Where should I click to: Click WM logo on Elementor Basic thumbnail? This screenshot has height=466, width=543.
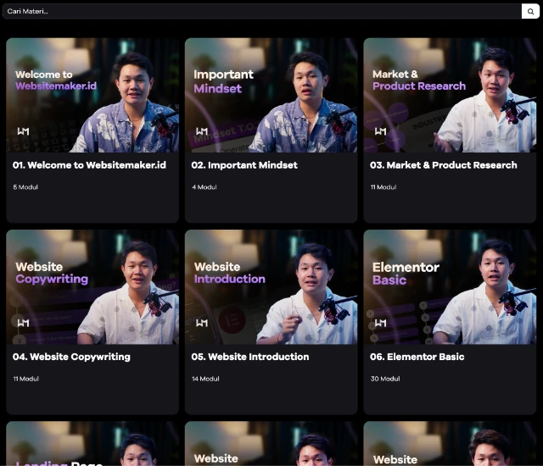(x=381, y=323)
